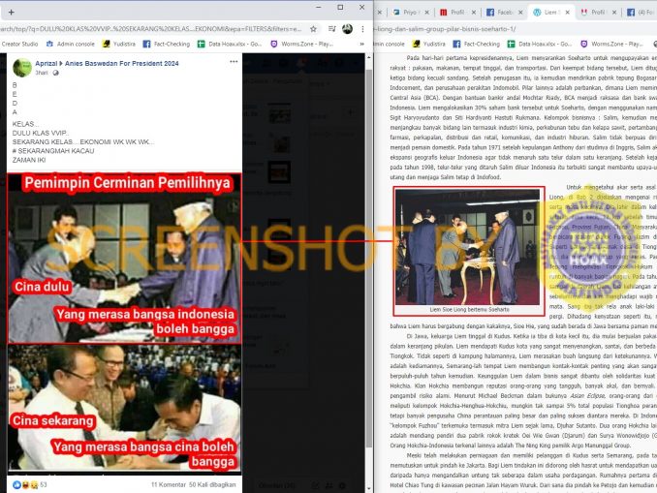The width and height of the screenshot is (657, 493).
Task: Open Worms.Zone bookmark in right window
Action: 612,44
